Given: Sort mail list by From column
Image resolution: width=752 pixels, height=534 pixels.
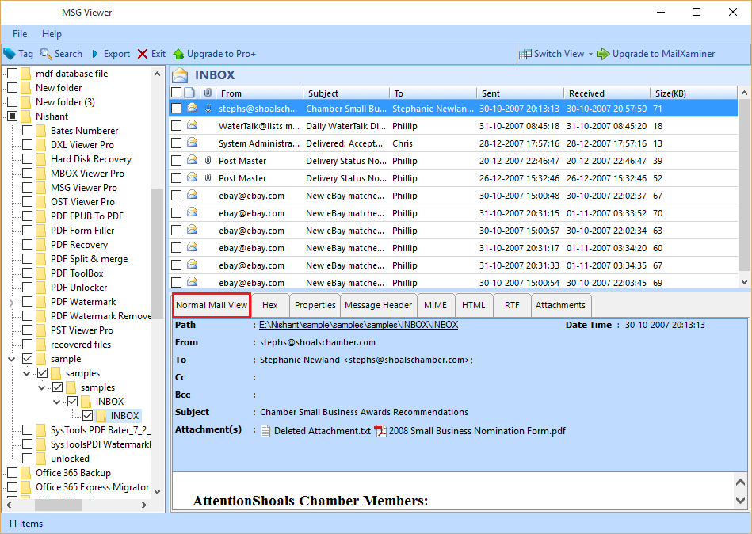Looking at the screenshot, I should (x=259, y=93).
